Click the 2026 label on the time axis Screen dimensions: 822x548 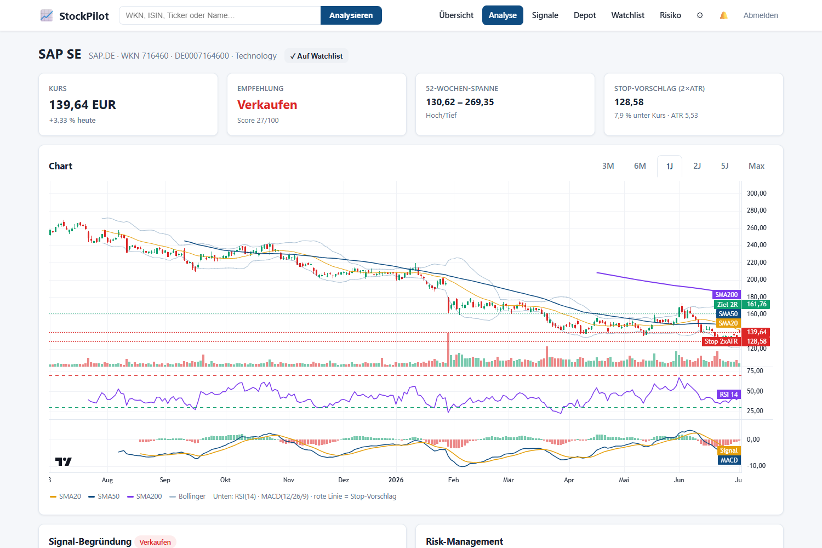396,480
